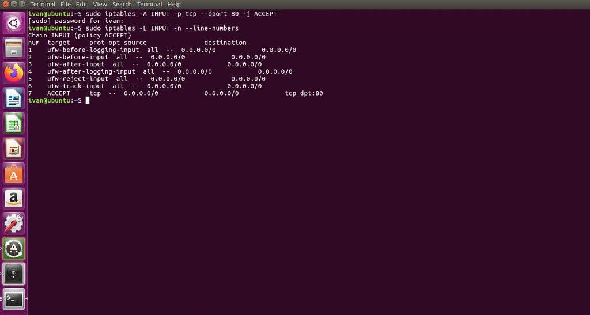The image size is (590, 315).
Task: Click the iptables -L INPUT command line
Action: (x=133, y=28)
